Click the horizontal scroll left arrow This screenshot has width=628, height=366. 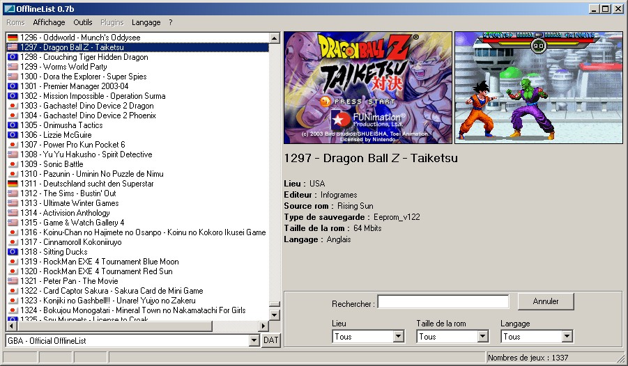tap(11, 326)
